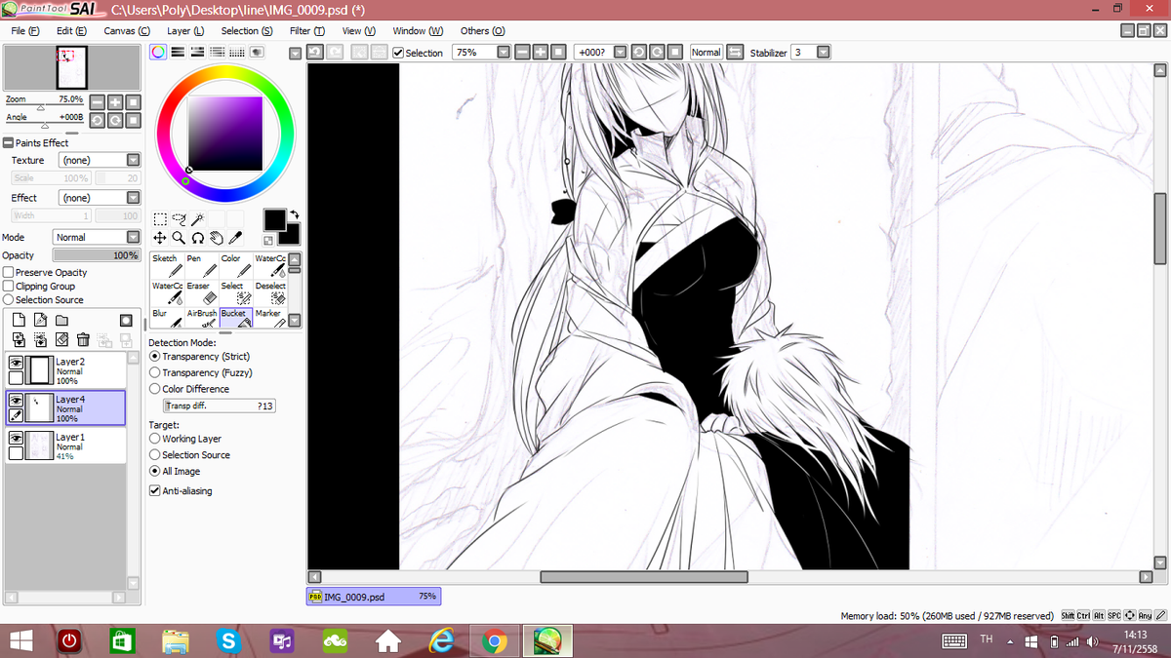Viewport: 1171px width, 658px height.
Task: Uncheck the Anti-aliasing checkbox
Action: (154, 491)
